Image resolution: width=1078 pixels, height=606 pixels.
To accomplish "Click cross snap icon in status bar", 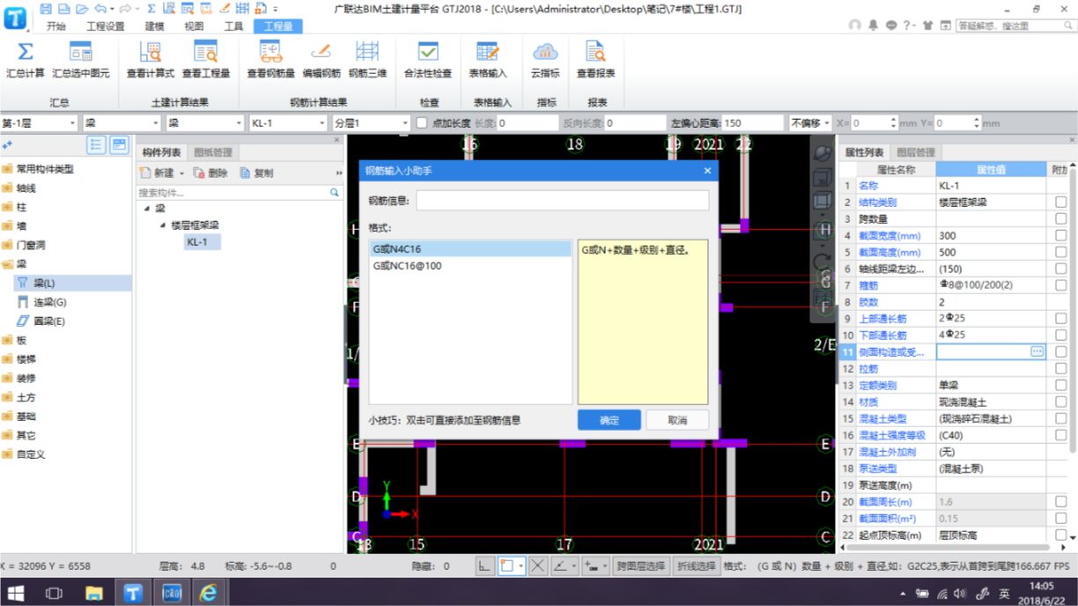I will (537, 566).
